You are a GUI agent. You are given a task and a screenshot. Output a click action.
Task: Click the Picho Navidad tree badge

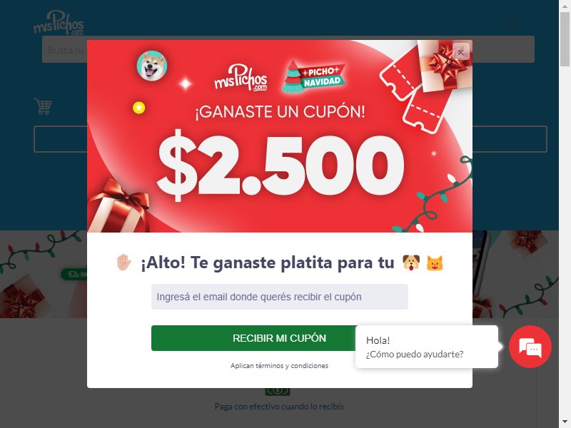(x=313, y=76)
